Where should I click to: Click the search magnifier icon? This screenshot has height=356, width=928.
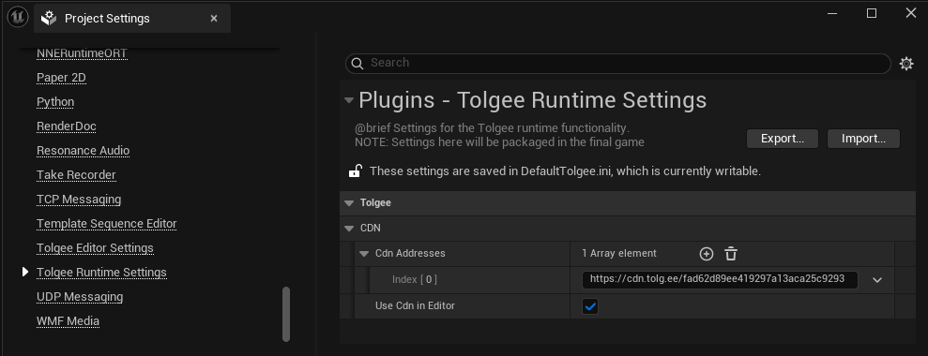[x=357, y=64]
